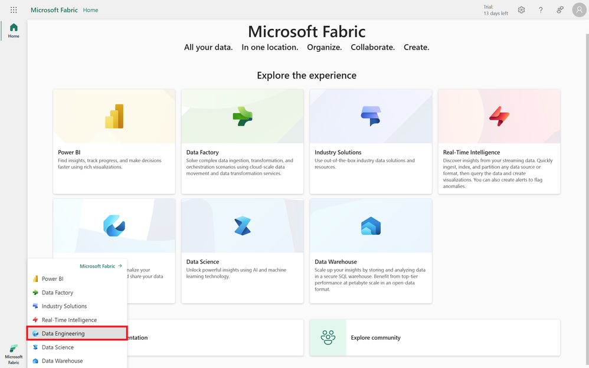Click the Data Factory card logo

[x=243, y=116]
